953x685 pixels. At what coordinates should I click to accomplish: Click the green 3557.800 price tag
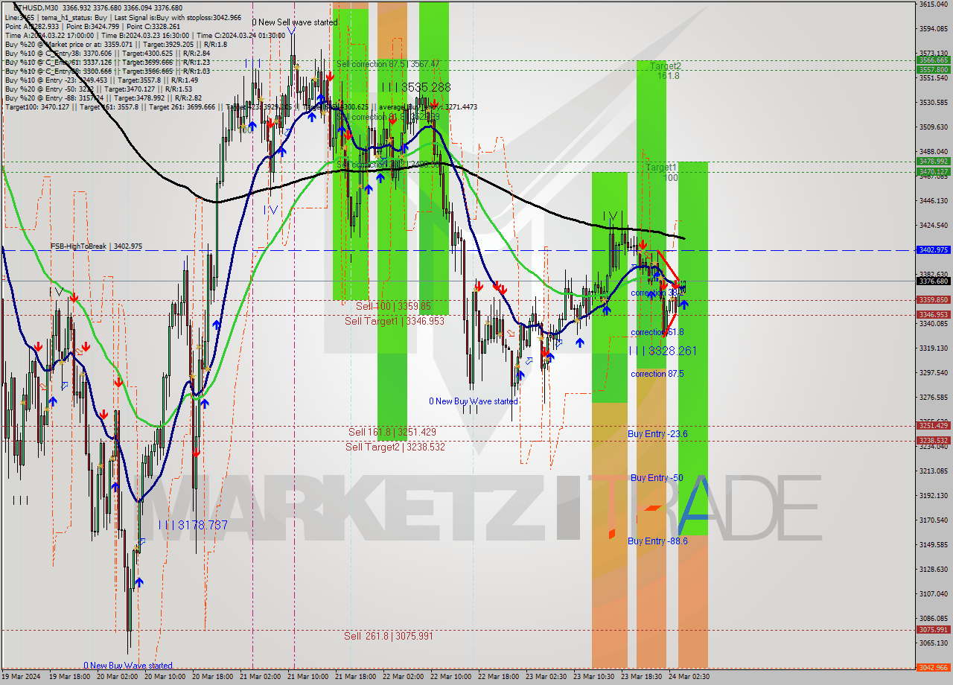pos(933,70)
